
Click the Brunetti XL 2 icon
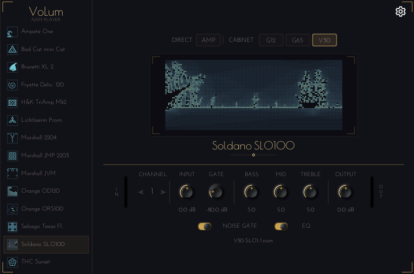click(x=12, y=67)
